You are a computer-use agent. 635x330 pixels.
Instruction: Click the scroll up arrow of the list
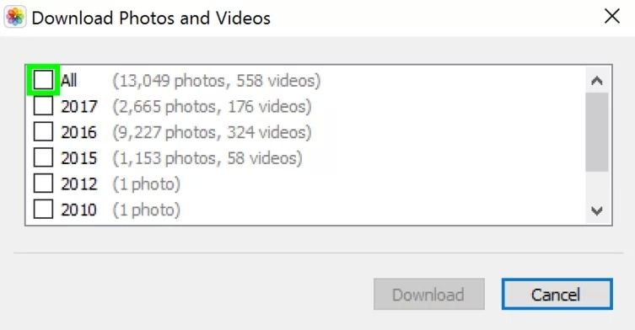(x=596, y=81)
